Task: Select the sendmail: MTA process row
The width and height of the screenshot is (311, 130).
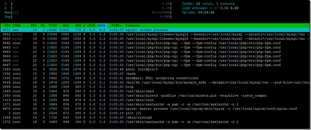Action: [x=155, y=78]
